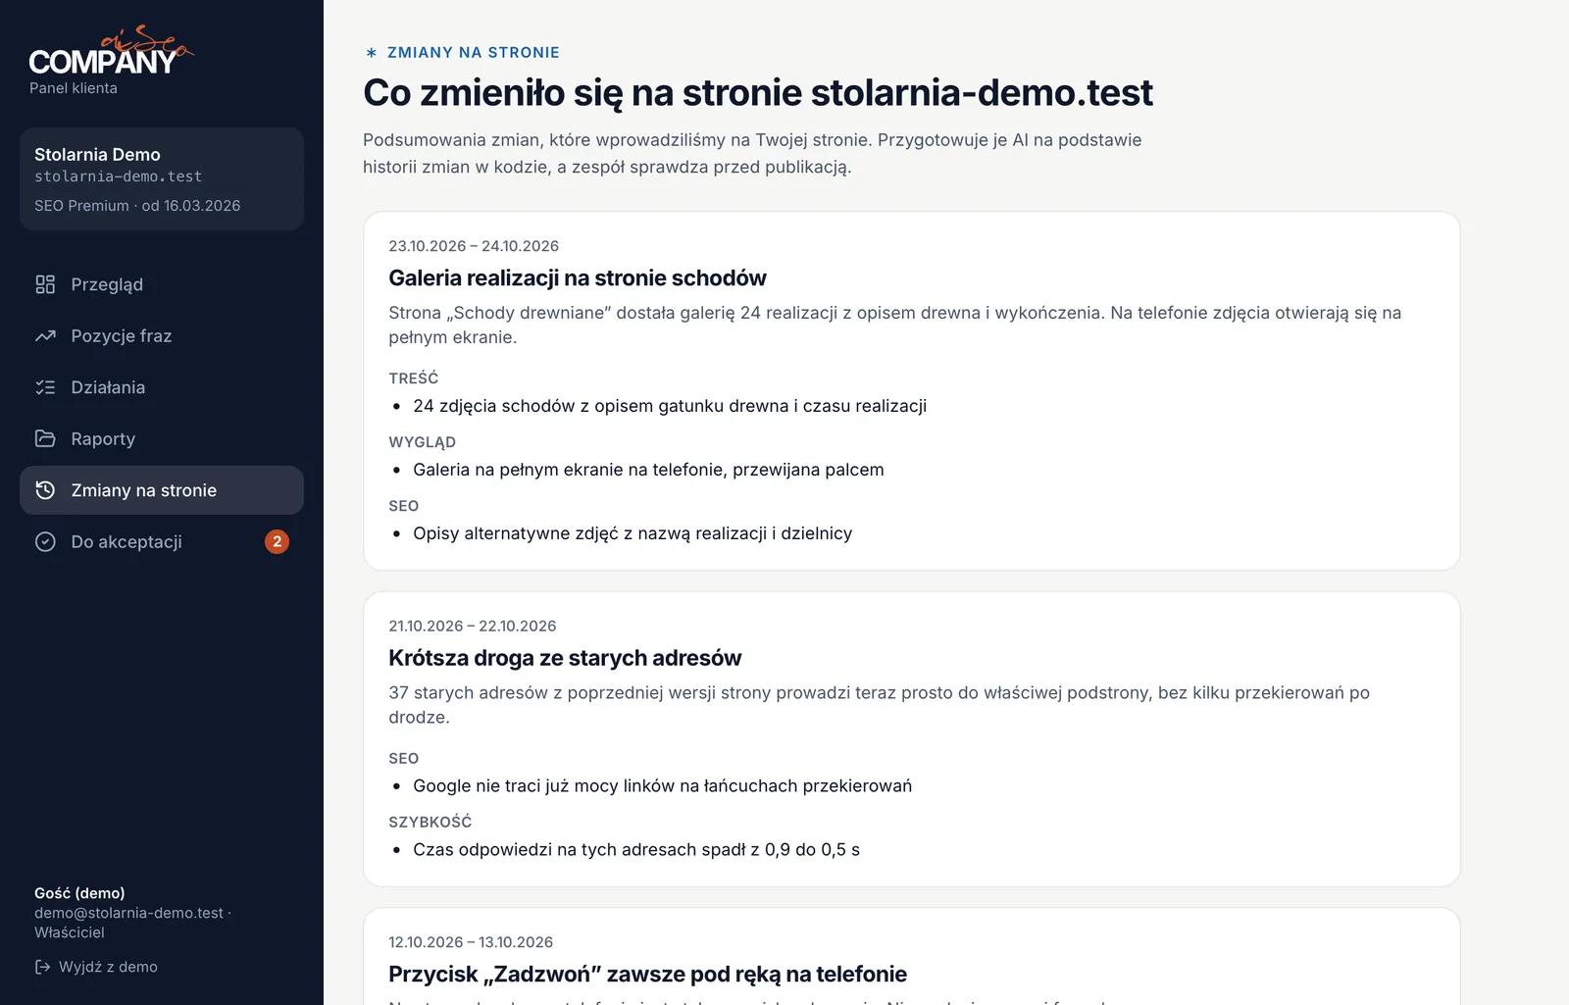Click the TREŚĆ category label
Screen dimensions: 1569x1005
pyautogui.click(x=414, y=378)
